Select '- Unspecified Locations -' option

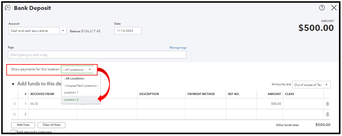coord(81,86)
